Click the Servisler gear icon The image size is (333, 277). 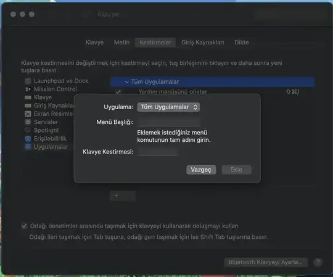(x=28, y=122)
